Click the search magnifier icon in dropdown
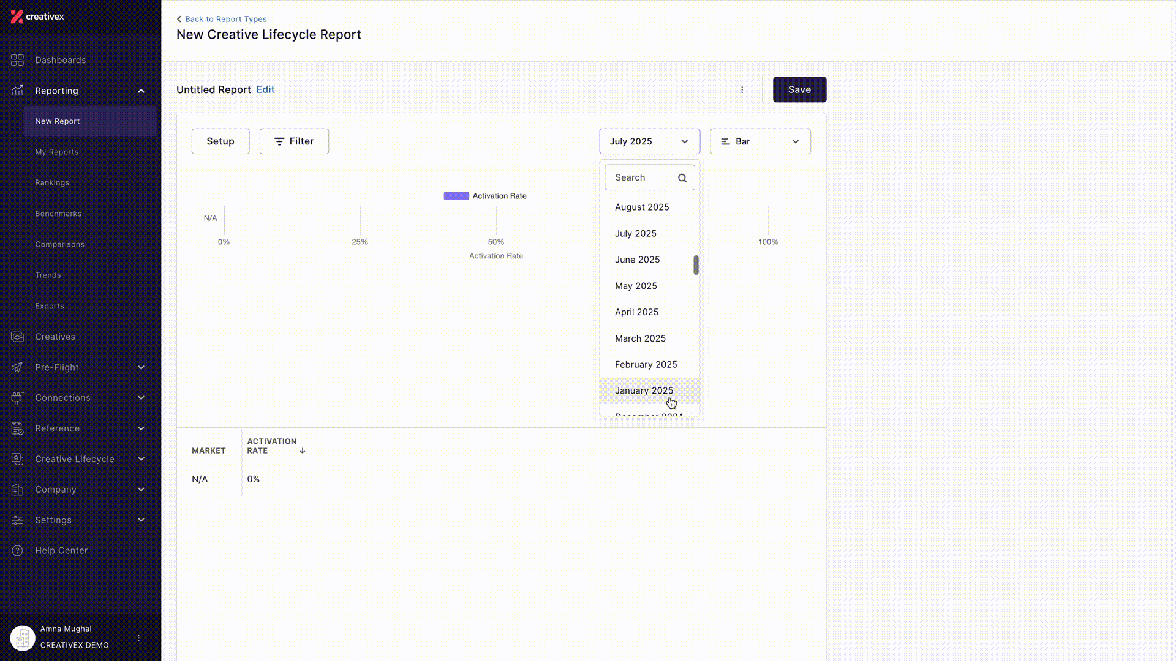1176x661 pixels. point(682,178)
